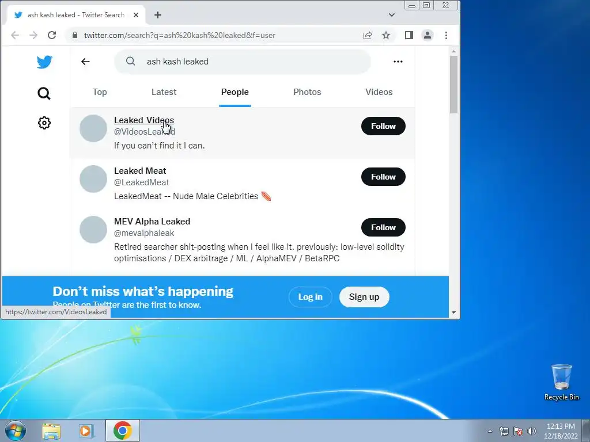Follow the Leaked Videos account

pyautogui.click(x=383, y=126)
